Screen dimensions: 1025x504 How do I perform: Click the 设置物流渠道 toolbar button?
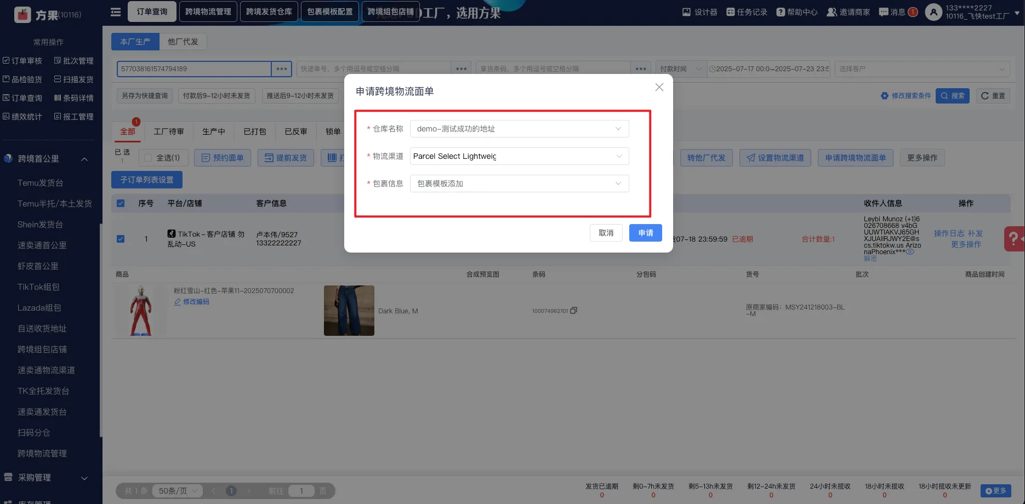point(775,158)
